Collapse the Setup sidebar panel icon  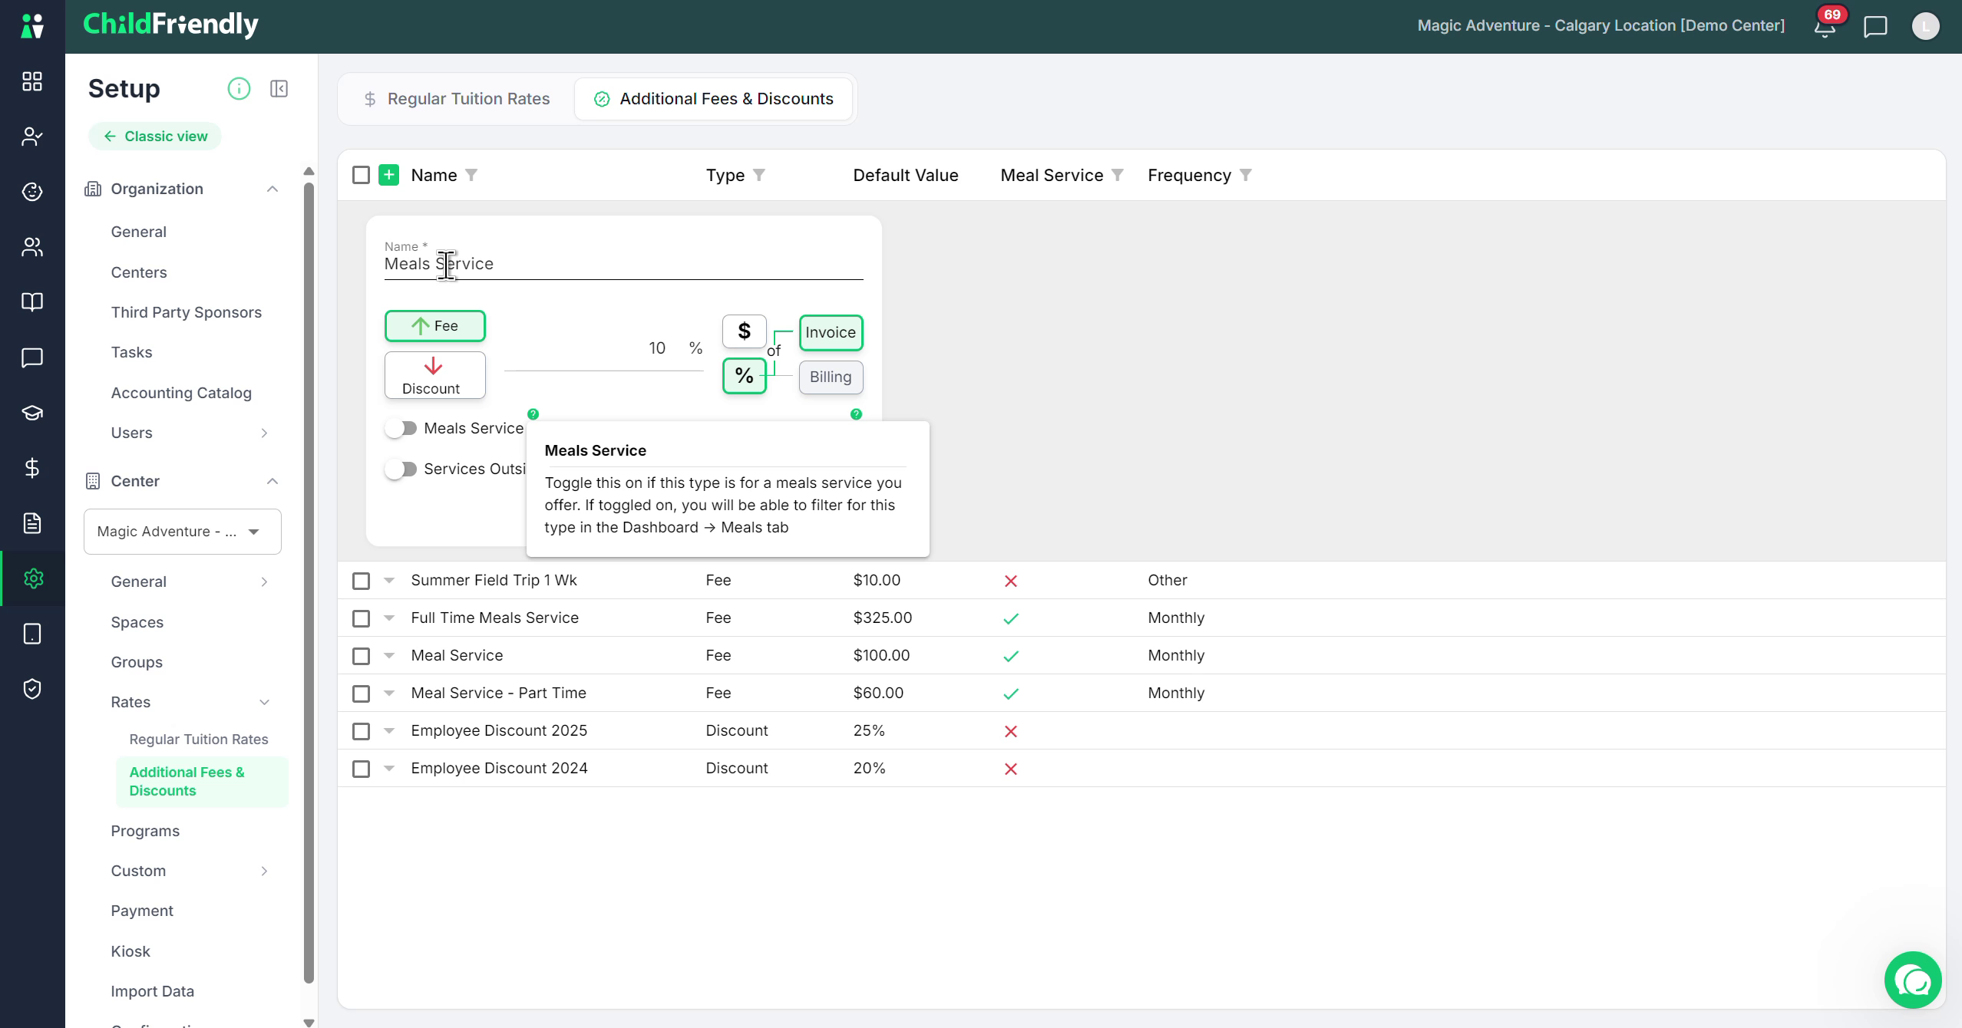pyautogui.click(x=279, y=89)
